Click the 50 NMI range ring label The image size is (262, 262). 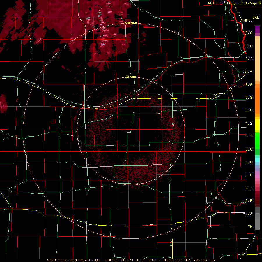click(131, 77)
